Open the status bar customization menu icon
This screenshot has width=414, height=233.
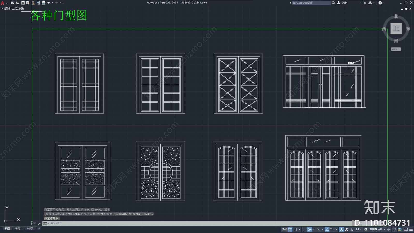411,229
